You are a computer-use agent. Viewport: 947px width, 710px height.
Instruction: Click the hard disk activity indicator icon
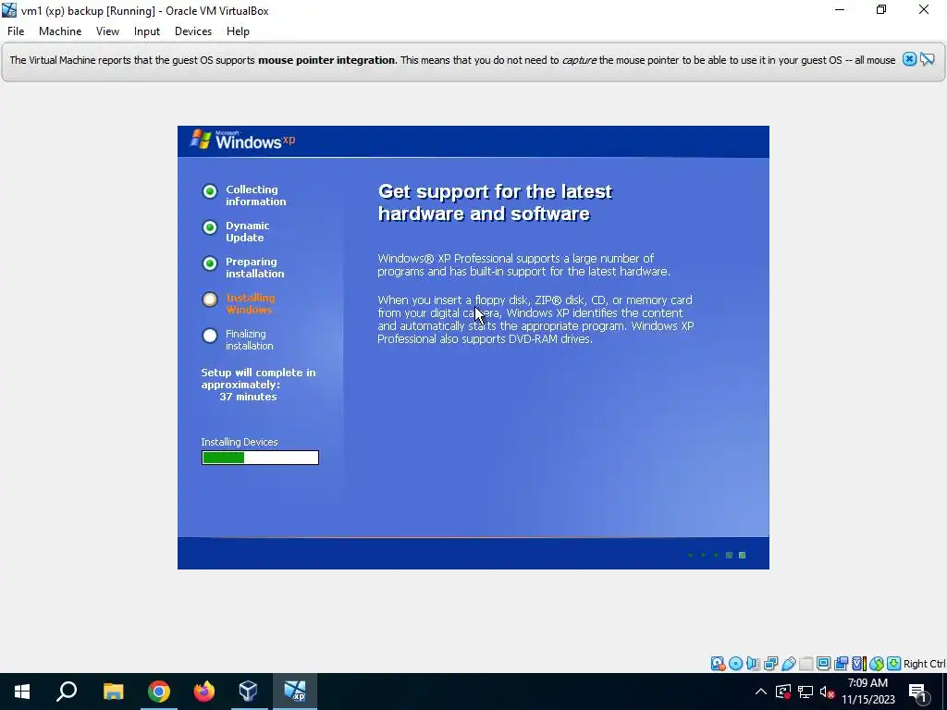(718, 664)
